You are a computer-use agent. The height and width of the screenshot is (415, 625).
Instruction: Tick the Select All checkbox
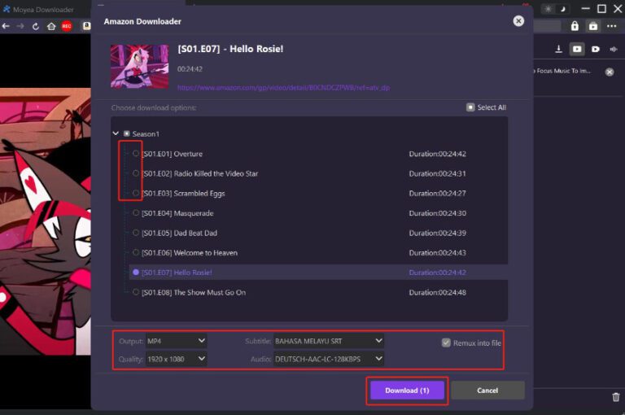[470, 107]
